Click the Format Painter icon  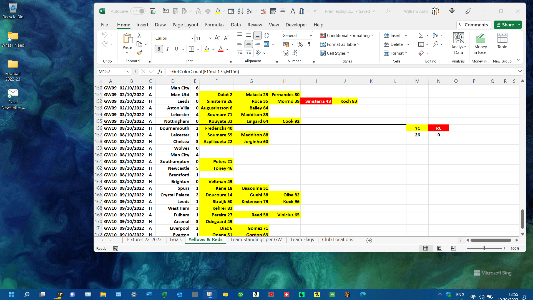(139, 53)
